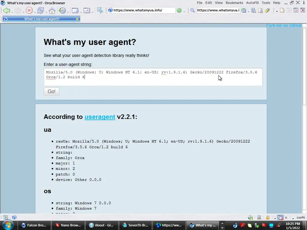This screenshot has height=230, width=307.
Task: Click the "string: Windows 7 0.0.0" text
Action: 83,203
